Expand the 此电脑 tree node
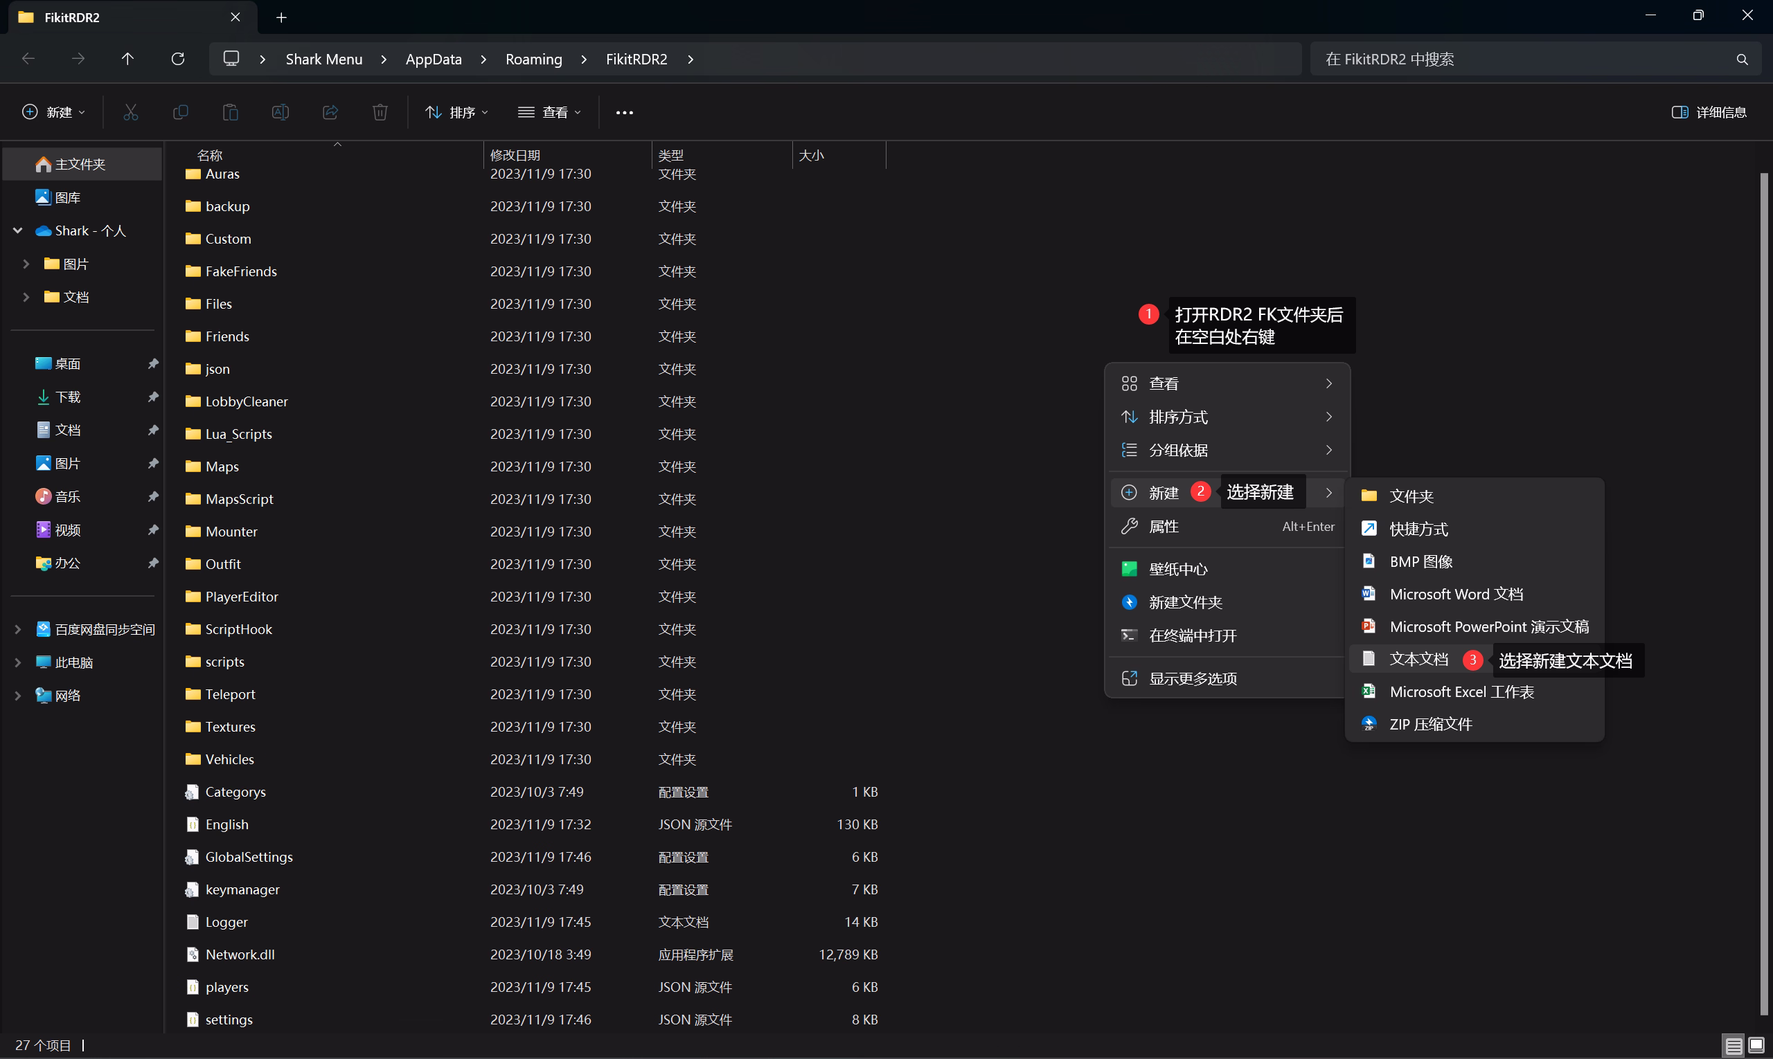This screenshot has width=1773, height=1059. pos(18,662)
